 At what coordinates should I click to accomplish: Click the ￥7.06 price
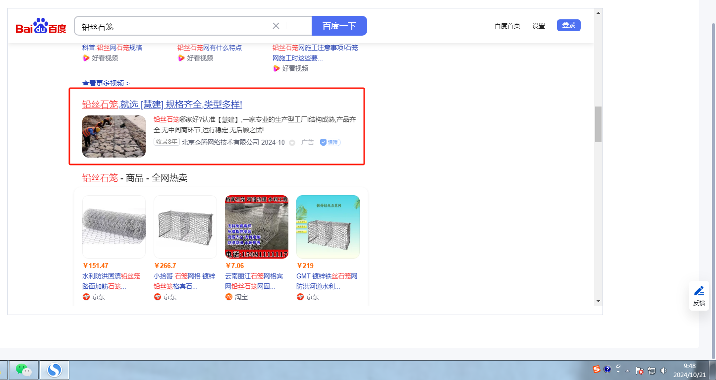pyautogui.click(x=234, y=266)
